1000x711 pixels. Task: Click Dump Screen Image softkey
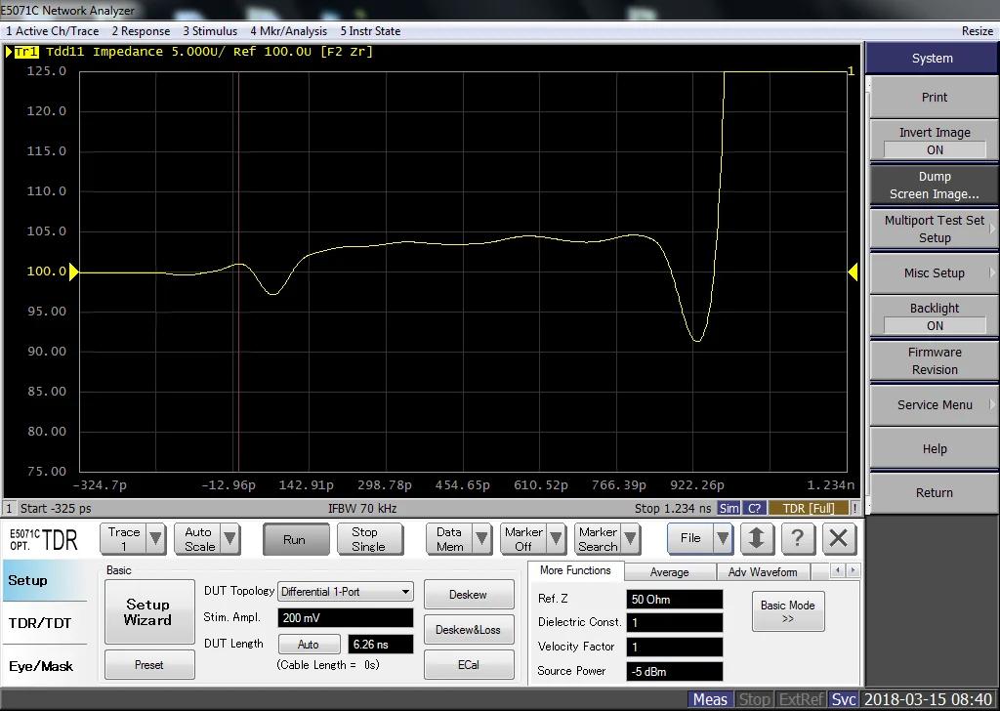(x=935, y=185)
